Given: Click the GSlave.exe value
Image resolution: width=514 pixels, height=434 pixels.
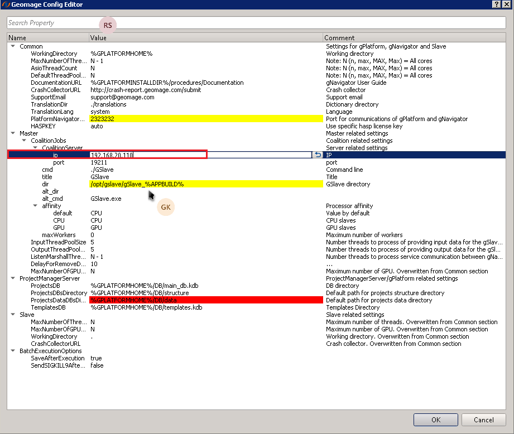Looking at the screenshot, I should pyautogui.click(x=106, y=199).
